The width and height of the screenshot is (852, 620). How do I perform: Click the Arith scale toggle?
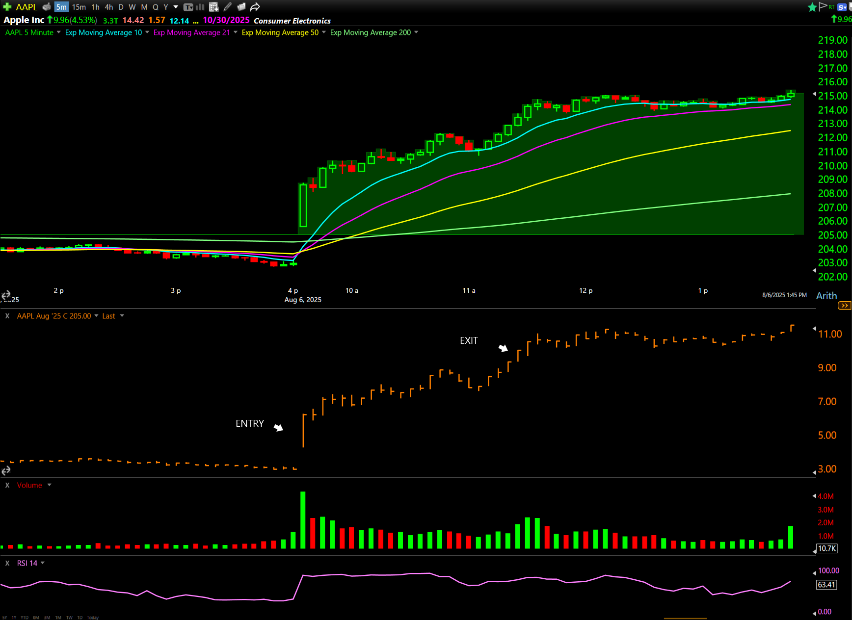(x=826, y=296)
